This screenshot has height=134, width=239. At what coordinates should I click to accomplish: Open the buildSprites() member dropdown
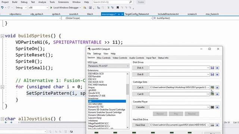[196, 18]
